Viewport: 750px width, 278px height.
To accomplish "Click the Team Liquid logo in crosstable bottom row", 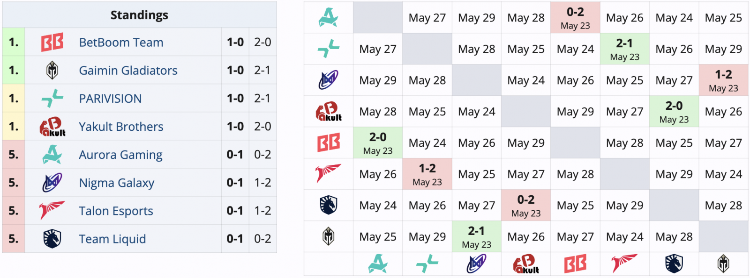I will tap(674, 264).
